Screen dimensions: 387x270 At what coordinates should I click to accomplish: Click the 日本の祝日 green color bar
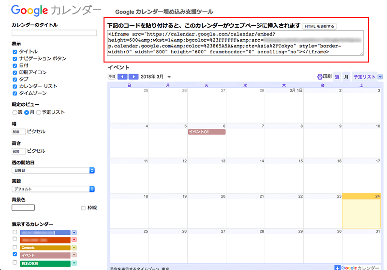[45, 264]
